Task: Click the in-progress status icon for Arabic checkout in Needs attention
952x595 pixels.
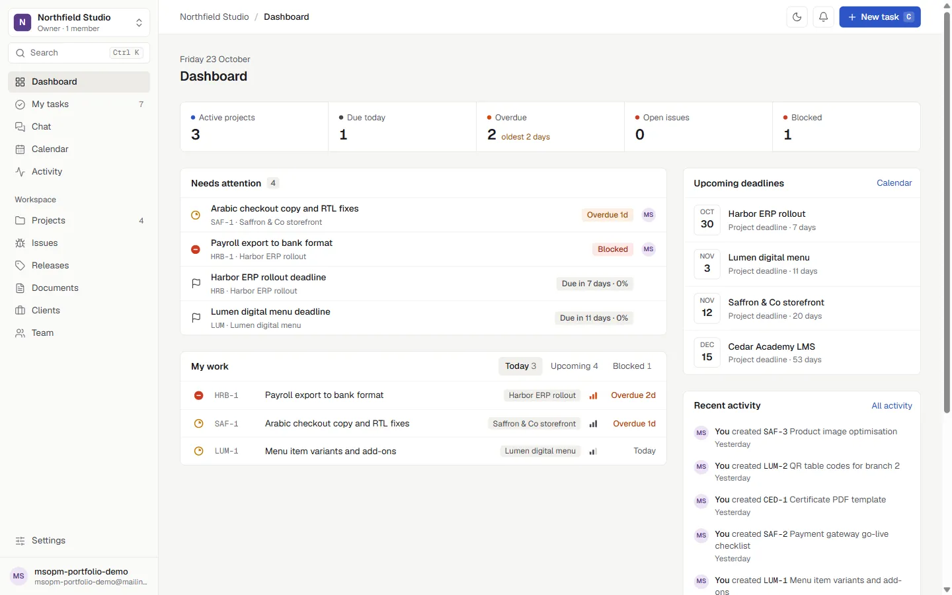Action: (x=196, y=215)
